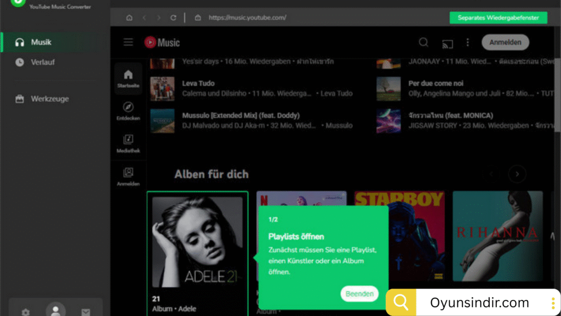The image size is (561, 316).
Task: Open Verlauf history in sidebar
Action: pos(42,63)
